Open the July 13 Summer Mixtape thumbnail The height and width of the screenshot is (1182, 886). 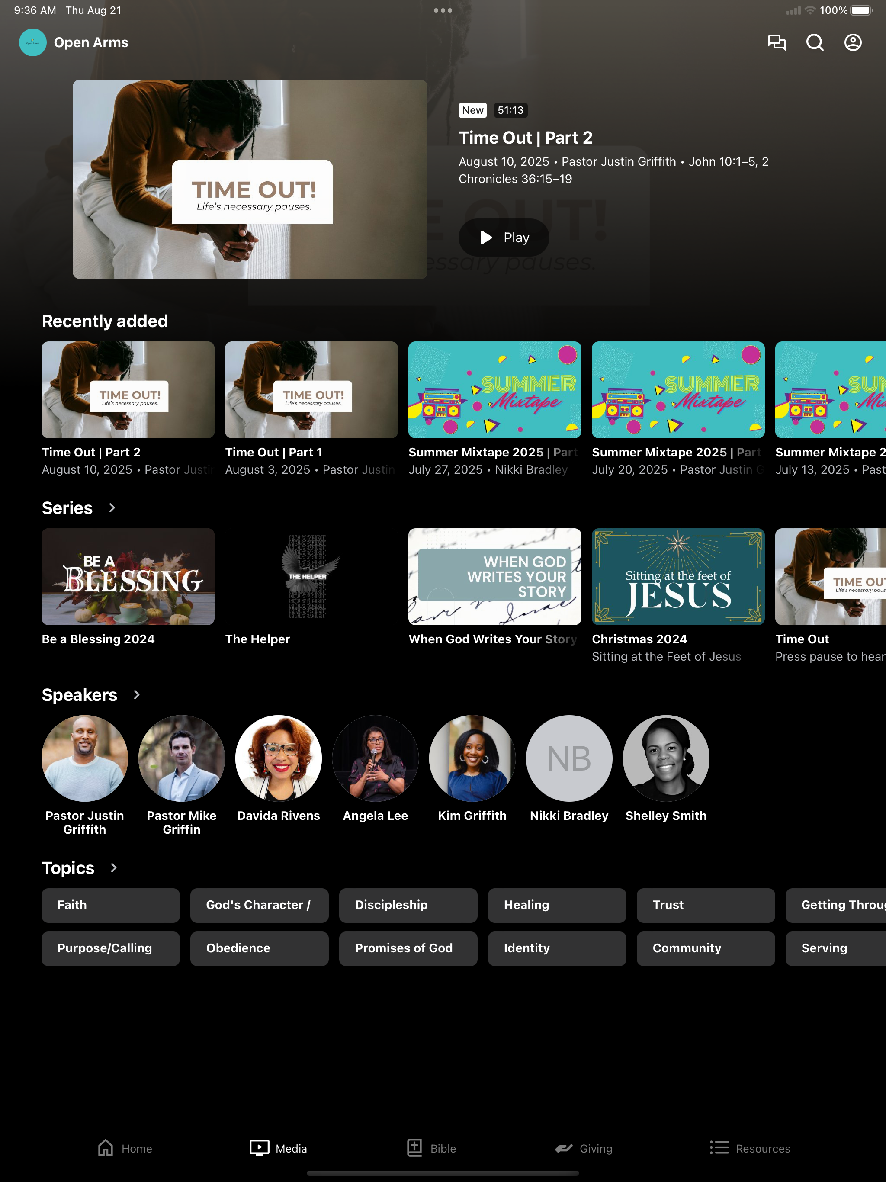click(831, 389)
